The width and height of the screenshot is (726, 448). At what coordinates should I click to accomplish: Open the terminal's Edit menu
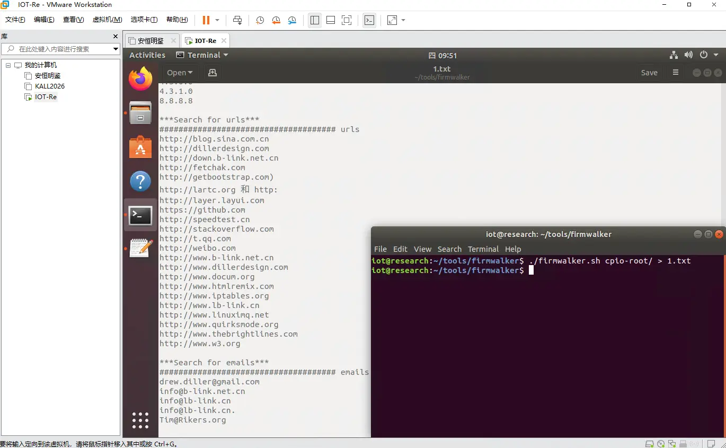coord(400,249)
